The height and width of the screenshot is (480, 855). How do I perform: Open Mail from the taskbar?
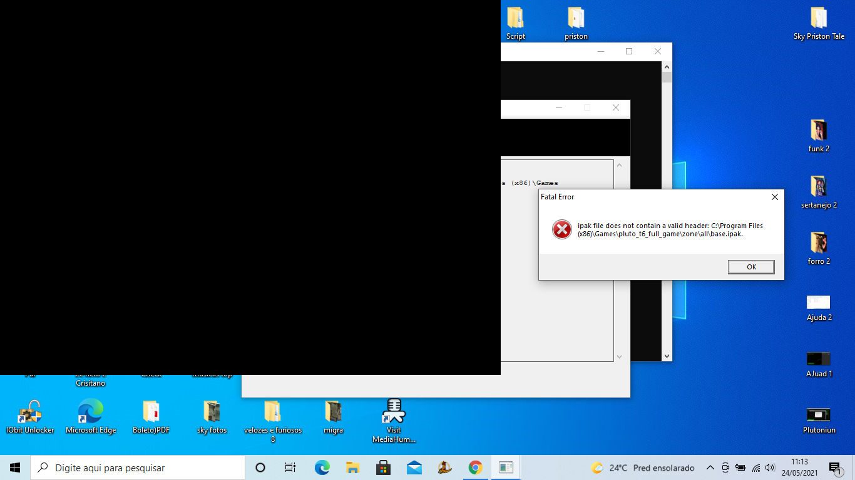pyautogui.click(x=414, y=467)
